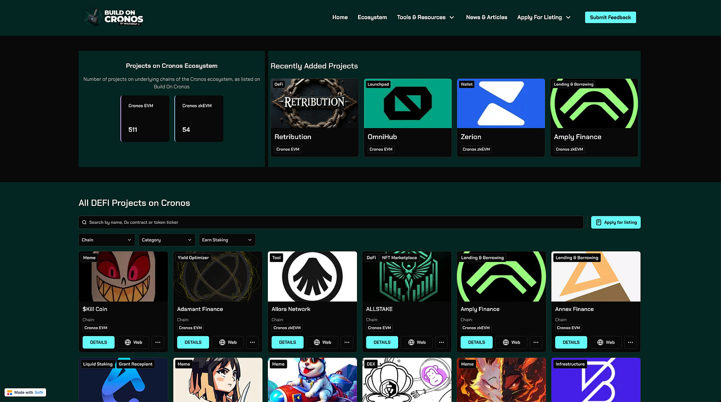Click the search magnifier icon
The image size is (721, 402).
click(x=85, y=222)
